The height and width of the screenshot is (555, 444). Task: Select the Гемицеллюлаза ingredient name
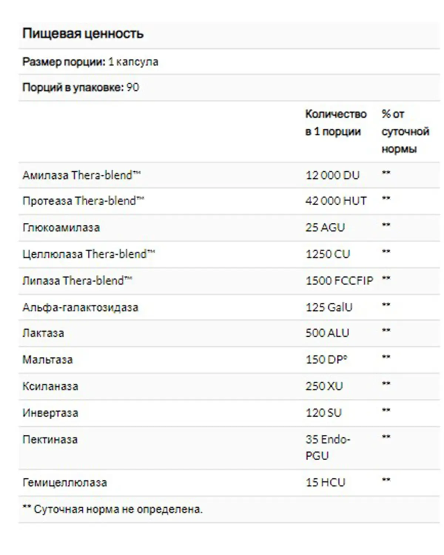pyautogui.click(x=65, y=482)
